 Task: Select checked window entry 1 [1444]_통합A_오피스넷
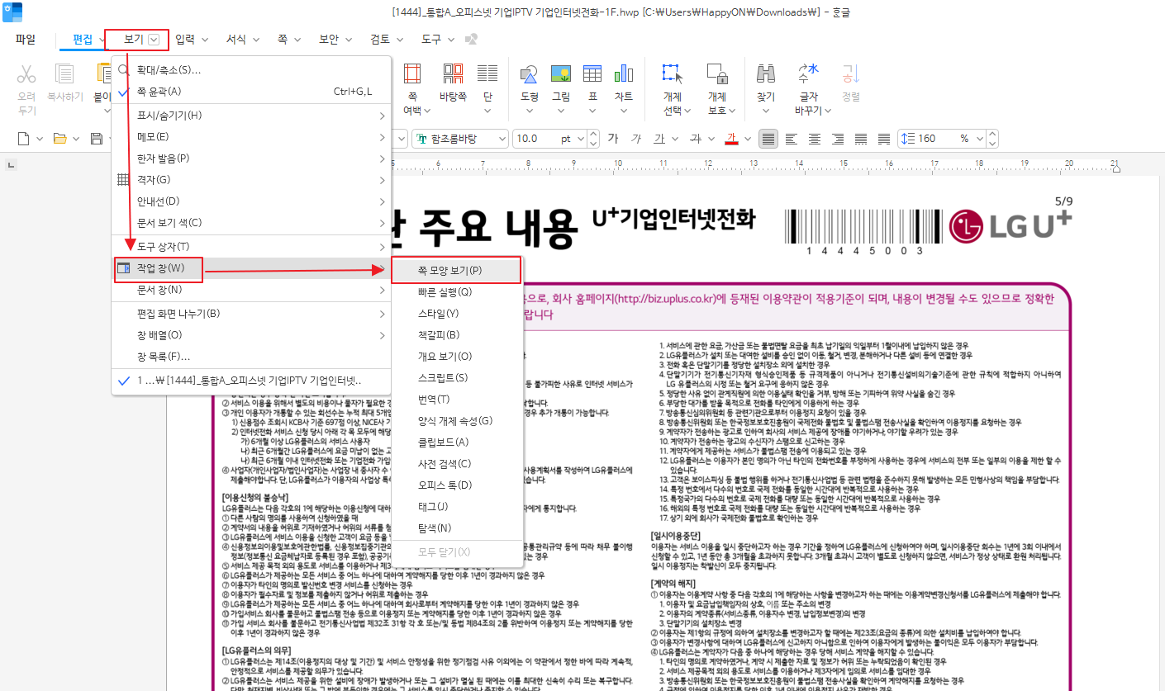point(252,381)
